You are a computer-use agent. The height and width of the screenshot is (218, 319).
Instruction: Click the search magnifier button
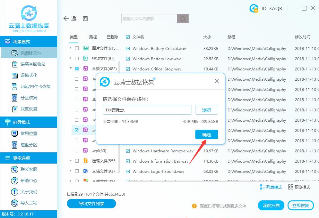coord(183,19)
